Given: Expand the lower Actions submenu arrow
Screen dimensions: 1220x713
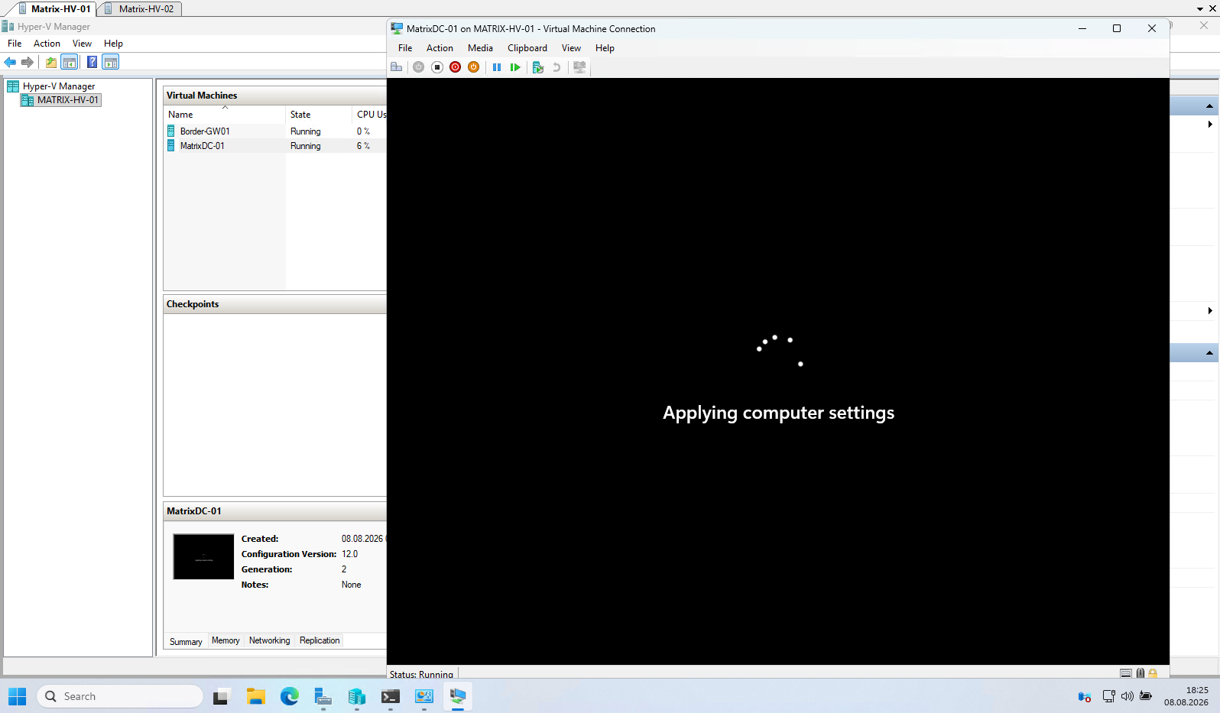Looking at the screenshot, I should (1210, 310).
